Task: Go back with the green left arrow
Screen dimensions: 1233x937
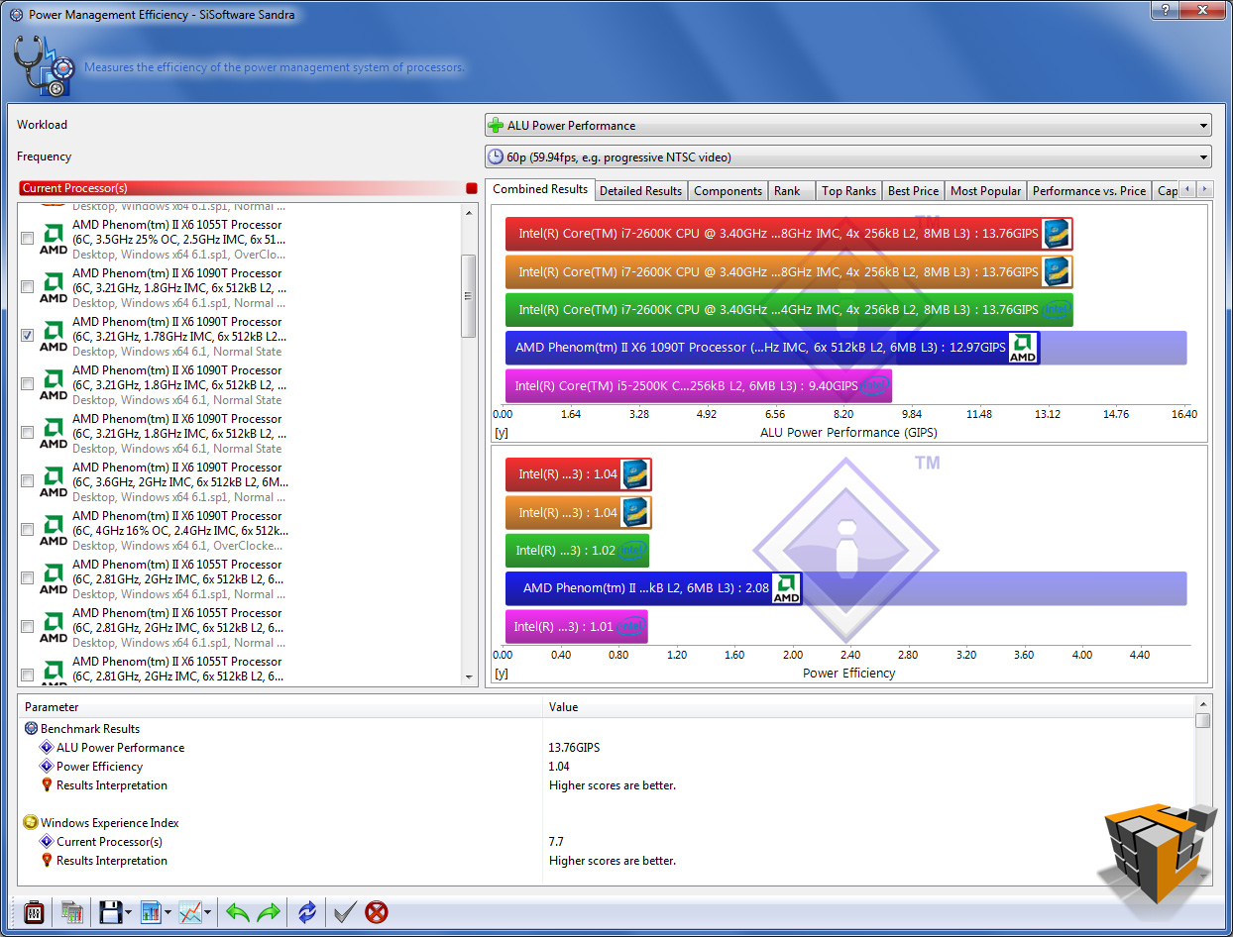Action: (237, 912)
